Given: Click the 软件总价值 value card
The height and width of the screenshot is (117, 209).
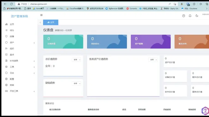Looking at the screenshot, I should tap(175, 91).
